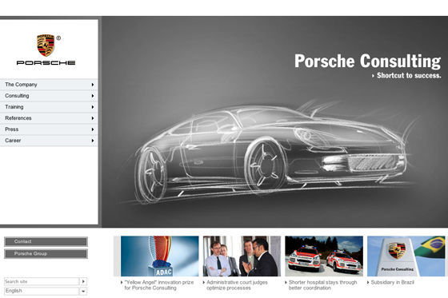This screenshot has width=448, height=298.
Task: Click the sports car sketch banner
Action: (275, 122)
